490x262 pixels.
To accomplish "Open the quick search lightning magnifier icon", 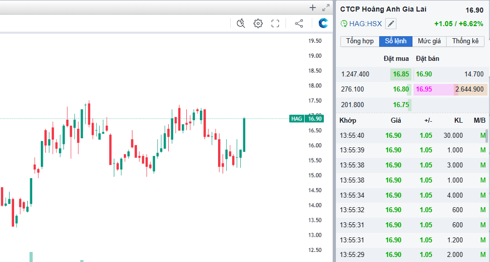I will pos(241,23).
